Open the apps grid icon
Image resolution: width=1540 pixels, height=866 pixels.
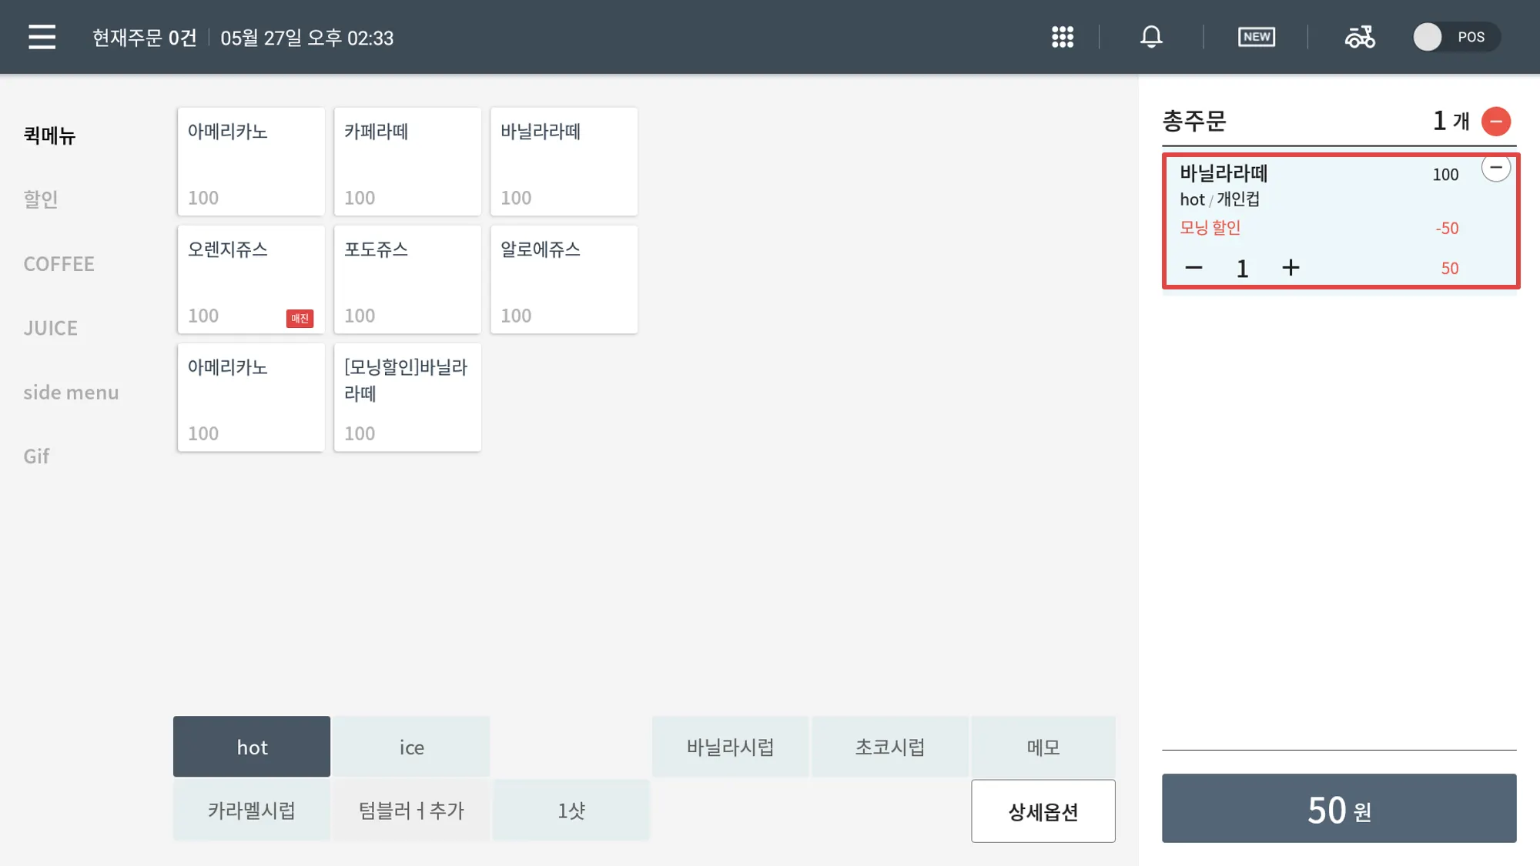1063,37
